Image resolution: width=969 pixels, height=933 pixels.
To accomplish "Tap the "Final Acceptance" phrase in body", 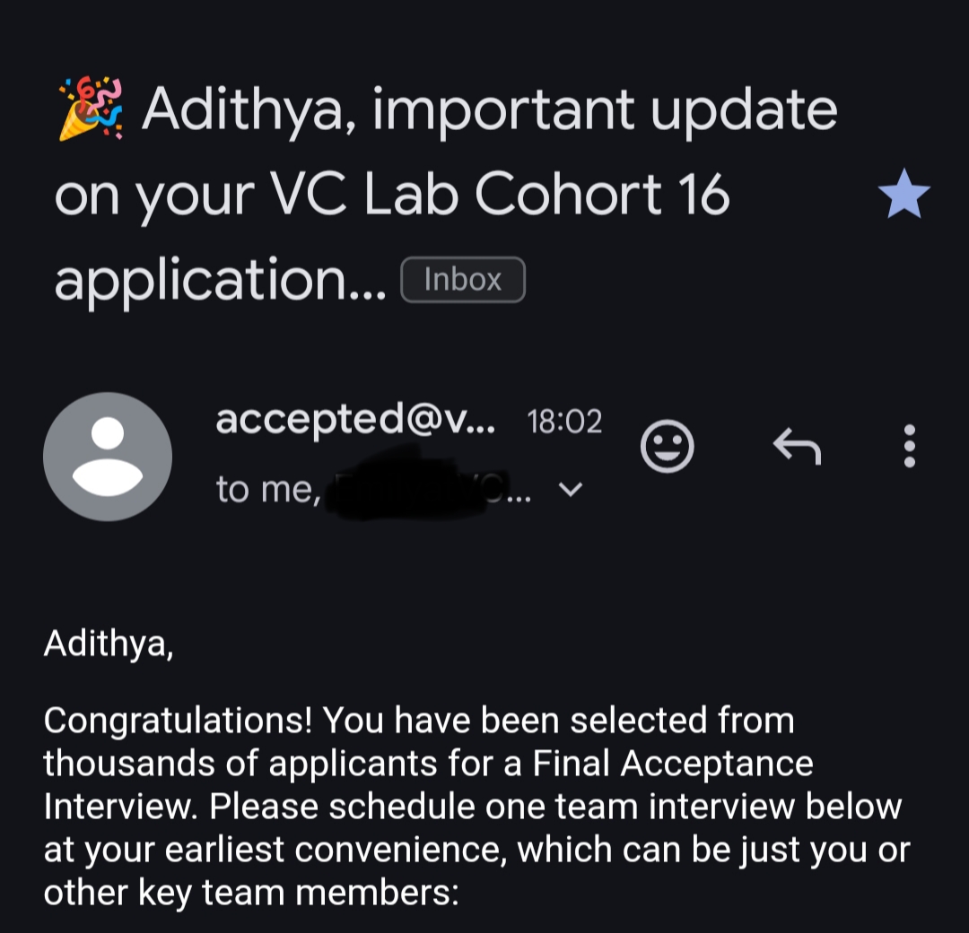I will click(x=673, y=763).
